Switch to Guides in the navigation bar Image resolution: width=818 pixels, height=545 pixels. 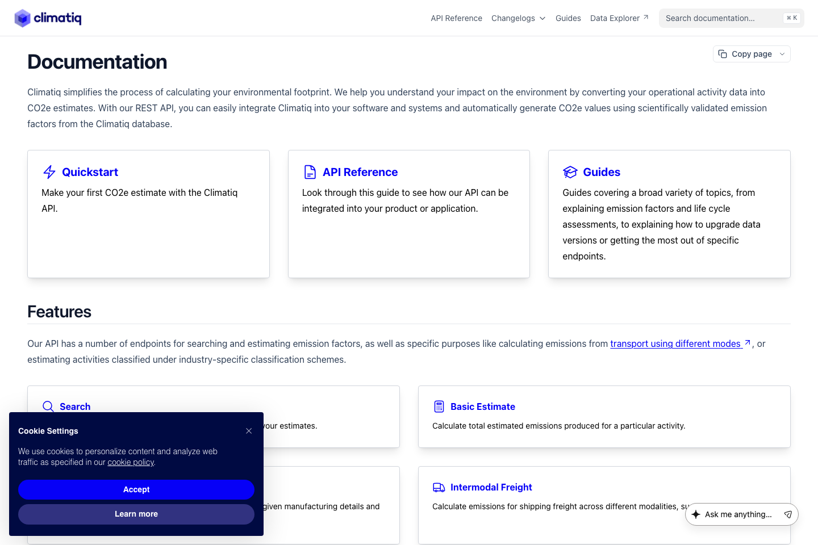coord(568,18)
